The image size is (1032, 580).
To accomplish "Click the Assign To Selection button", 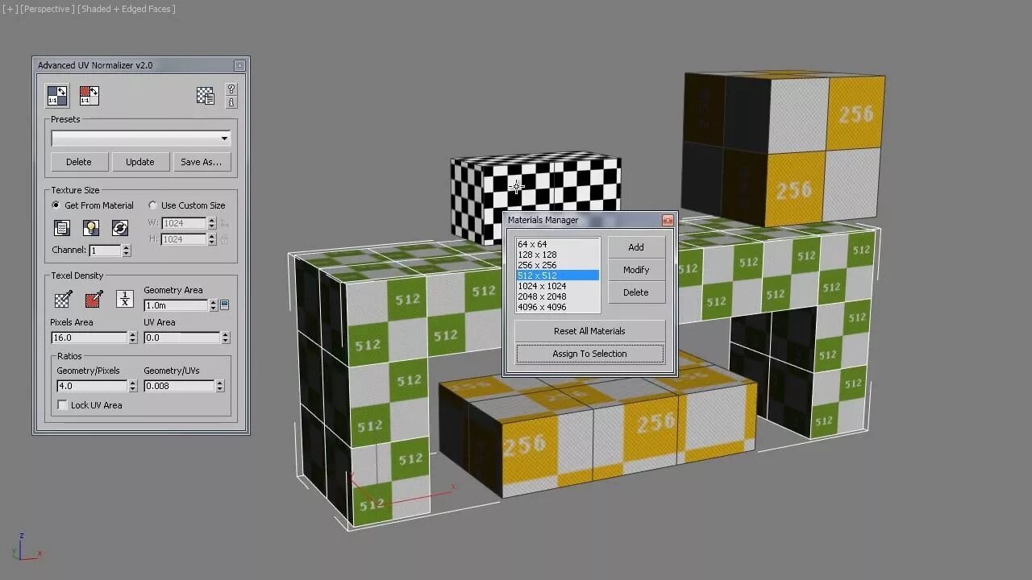I will coord(589,354).
